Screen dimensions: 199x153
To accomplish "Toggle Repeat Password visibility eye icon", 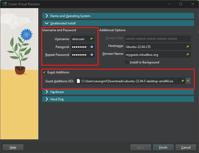I will [x=92, y=55].
